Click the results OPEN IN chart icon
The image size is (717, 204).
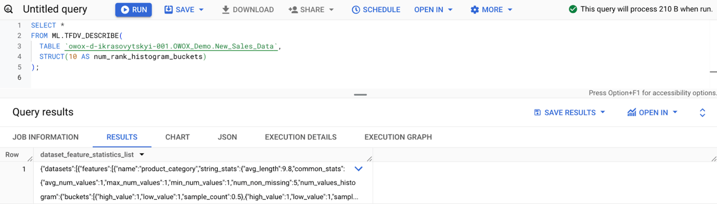(631, 112)
